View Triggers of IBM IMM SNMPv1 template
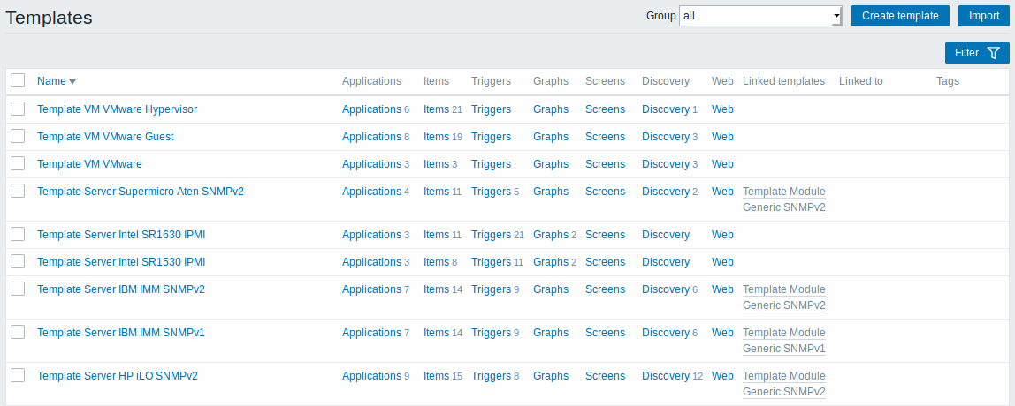Screen dimensions: 1015x406 (x=491, y=332)
